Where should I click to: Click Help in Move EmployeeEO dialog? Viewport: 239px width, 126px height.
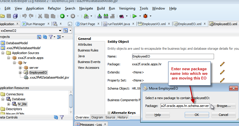point(158,115)
